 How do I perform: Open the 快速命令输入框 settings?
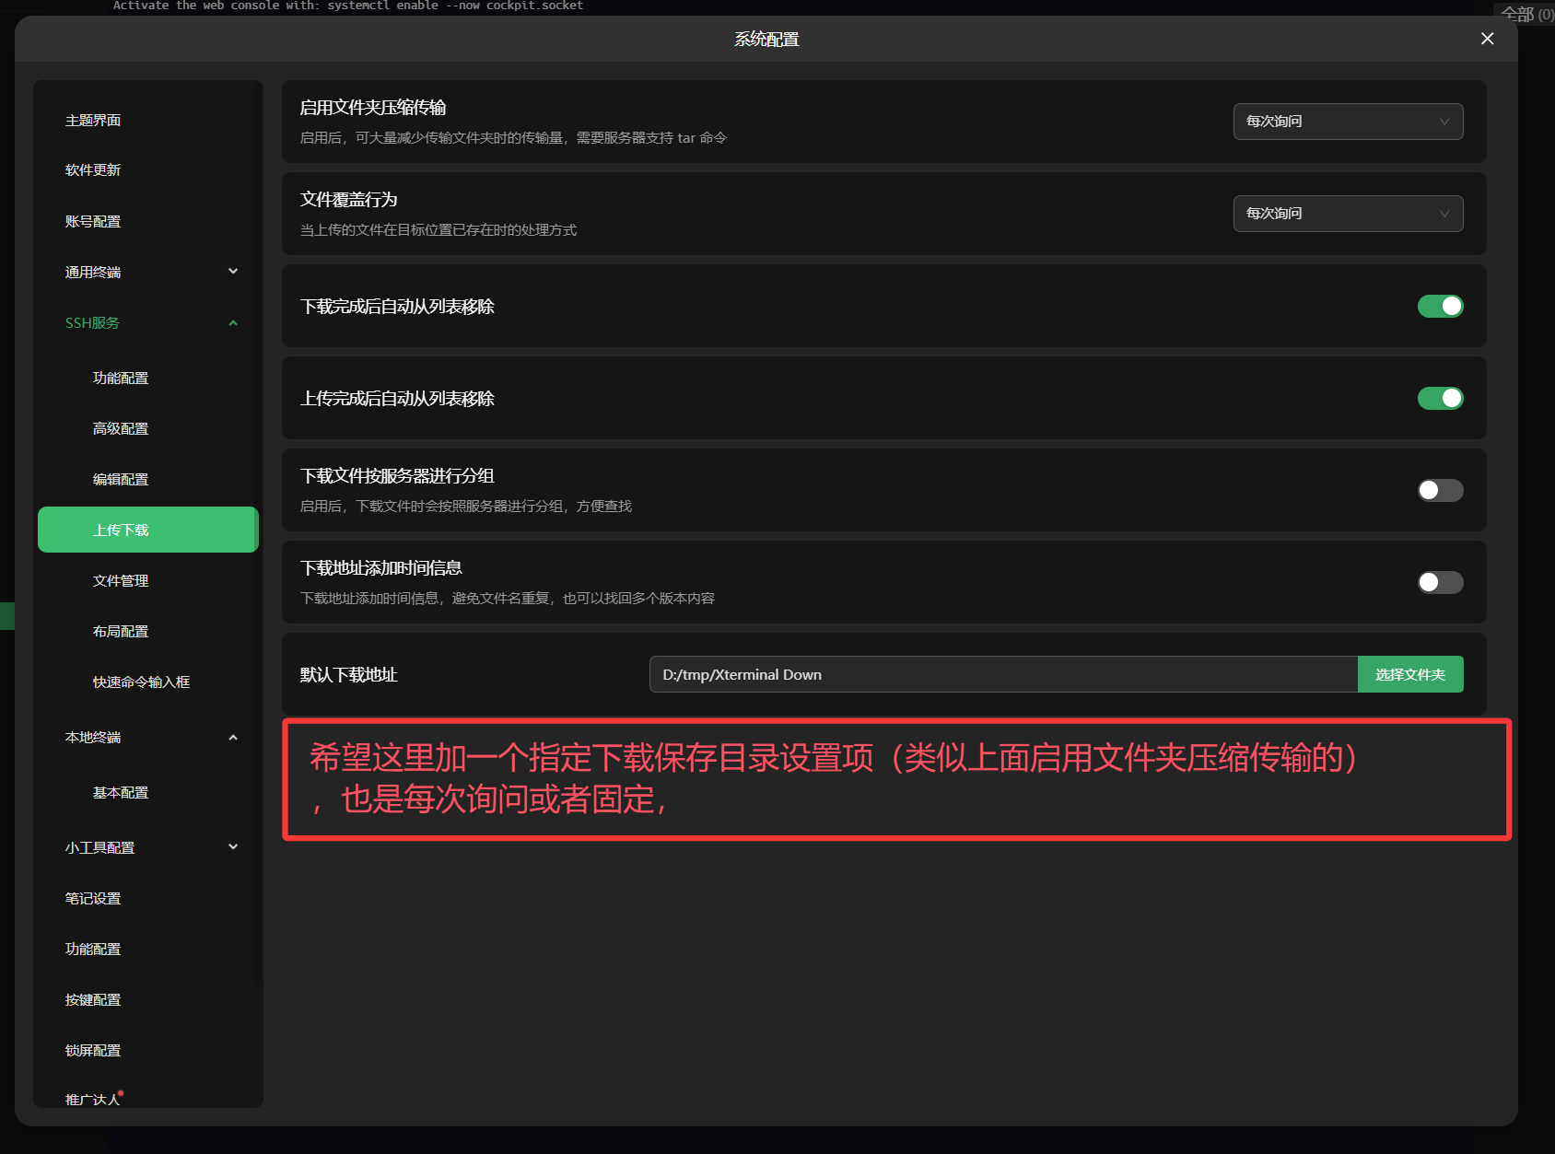(x=140, y=682)
